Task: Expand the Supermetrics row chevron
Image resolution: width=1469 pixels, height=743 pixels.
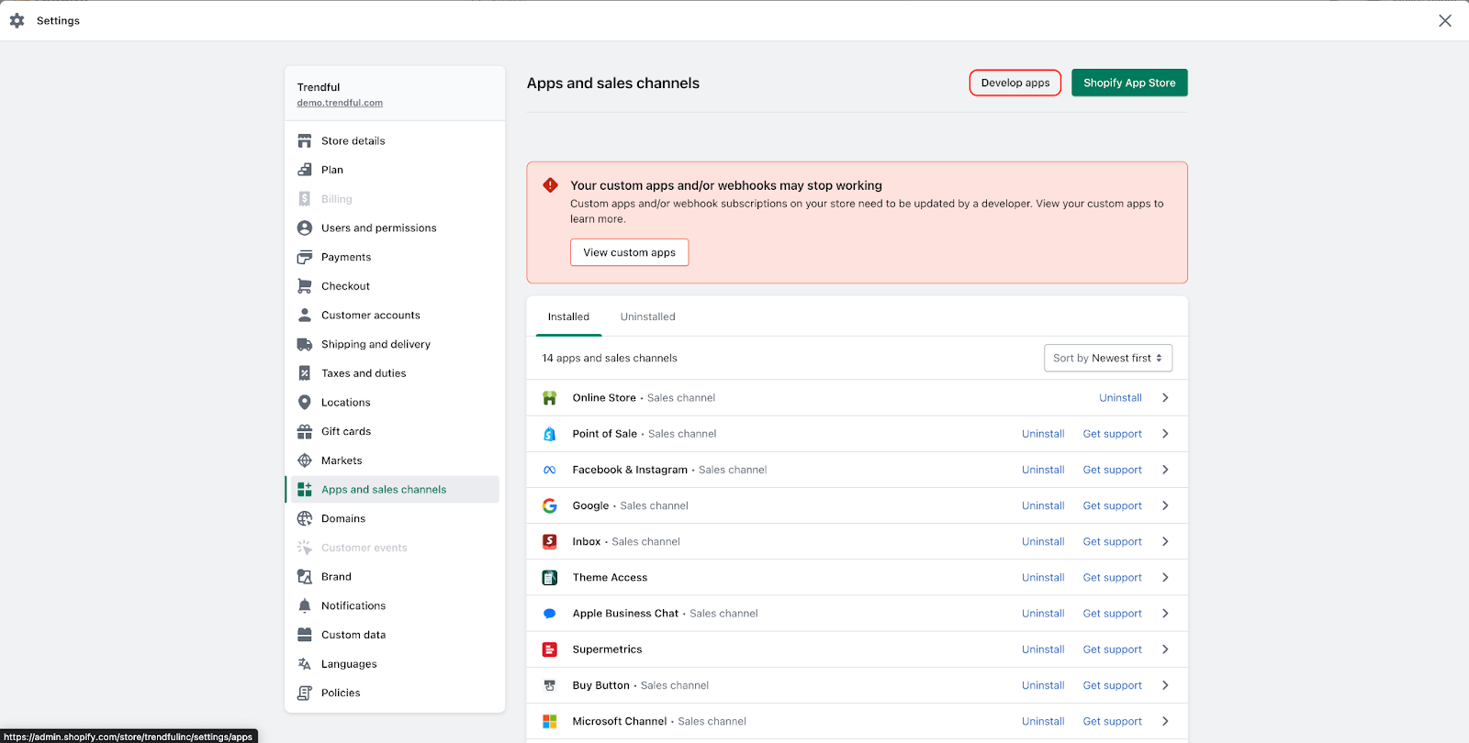Action: pyautogui.click(x=1165, y=649)
